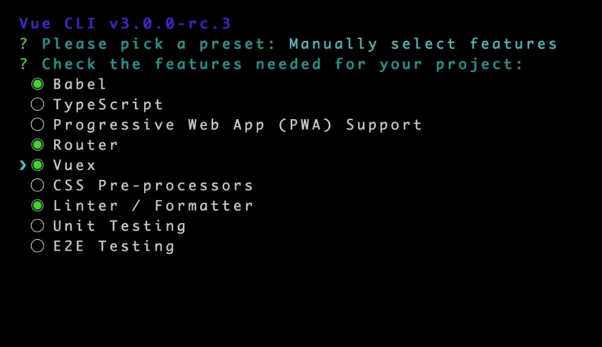Click the TypeScript option label
The height and width of the screenshot is (347, 602).
[x=108, y=105]
